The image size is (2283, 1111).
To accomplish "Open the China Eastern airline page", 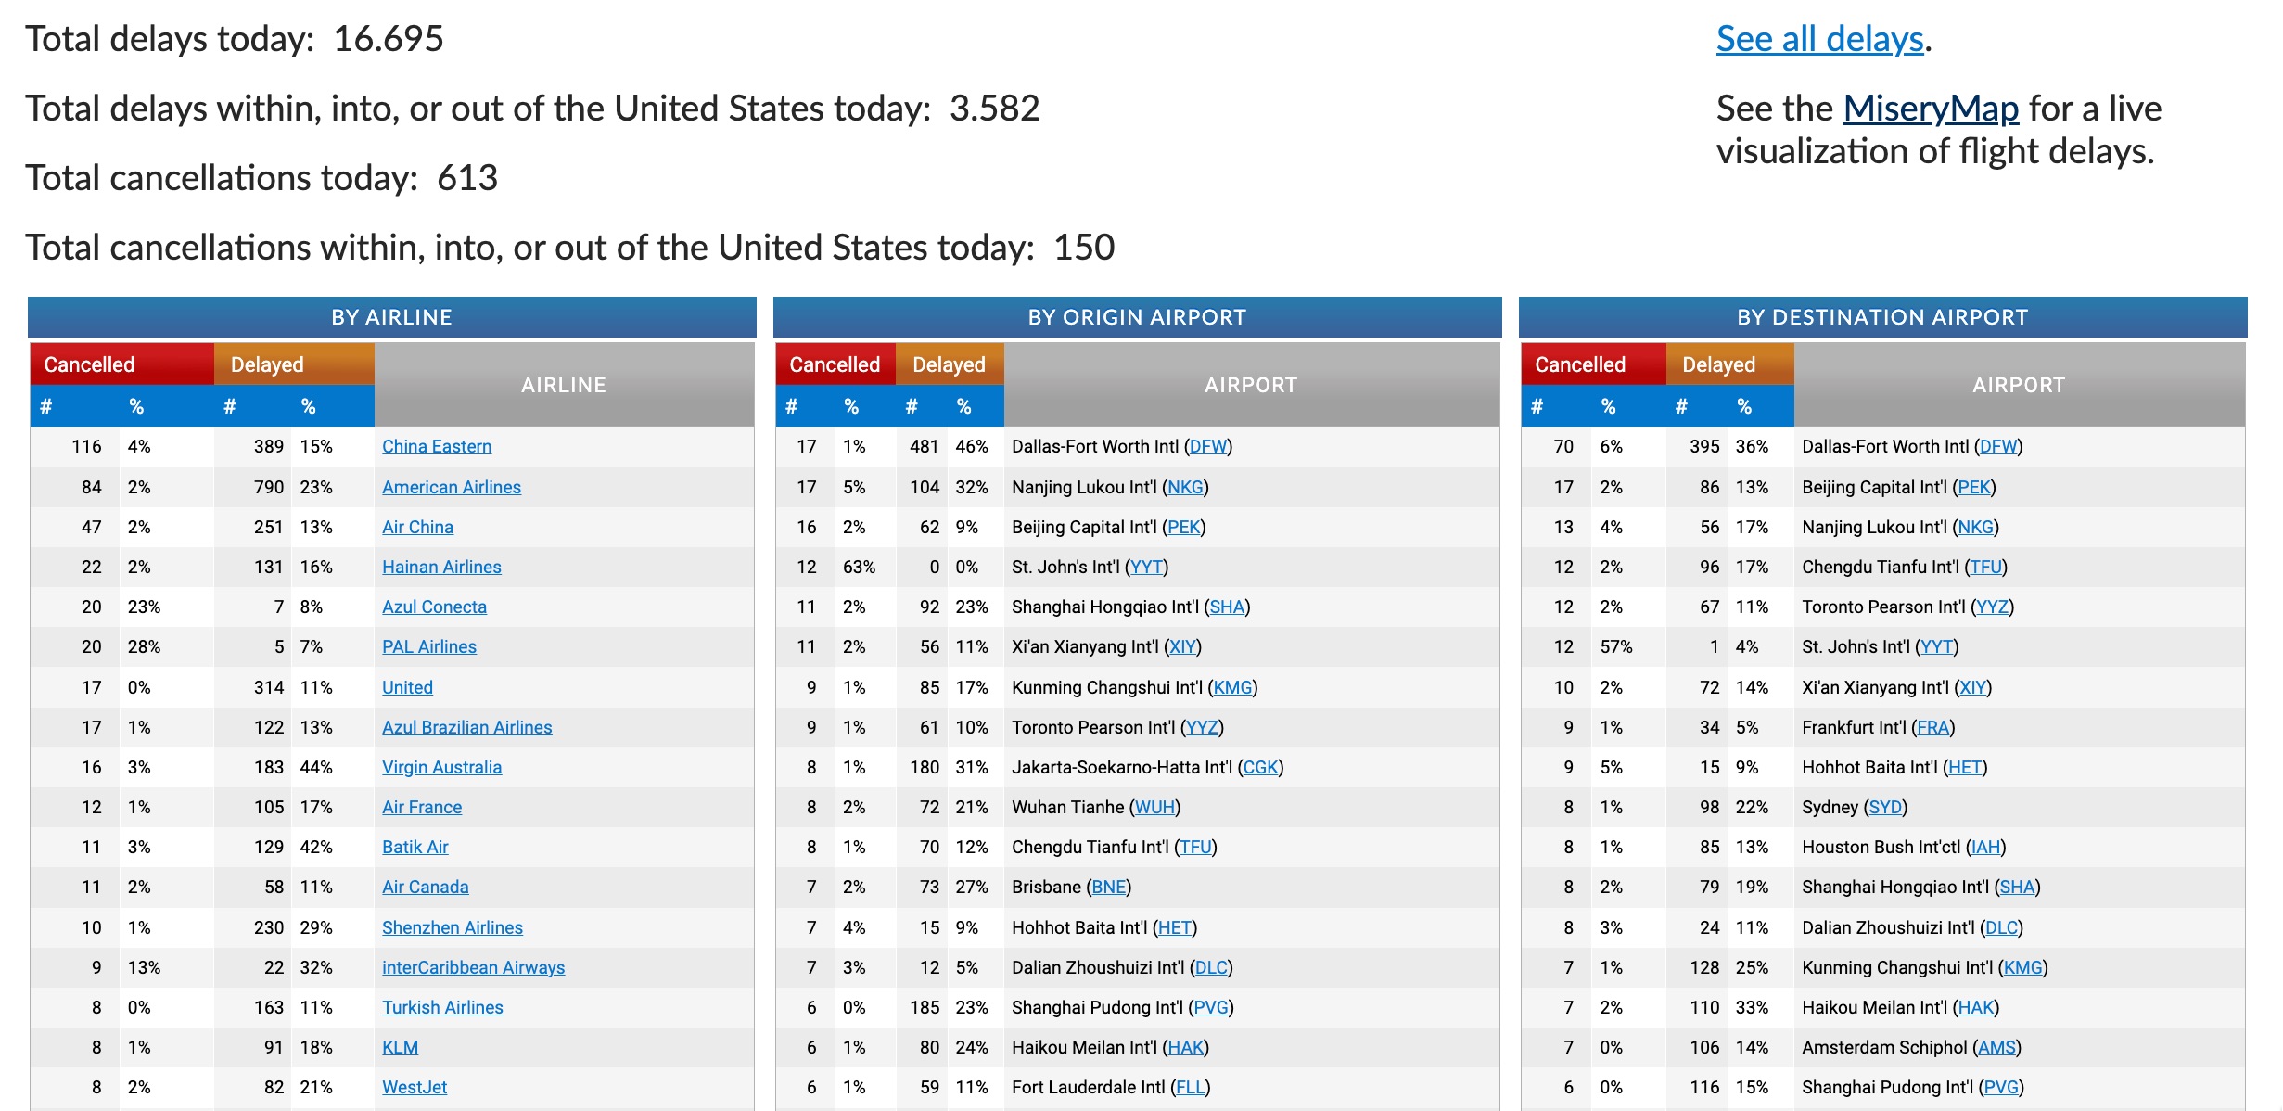I will click(437, 446).
